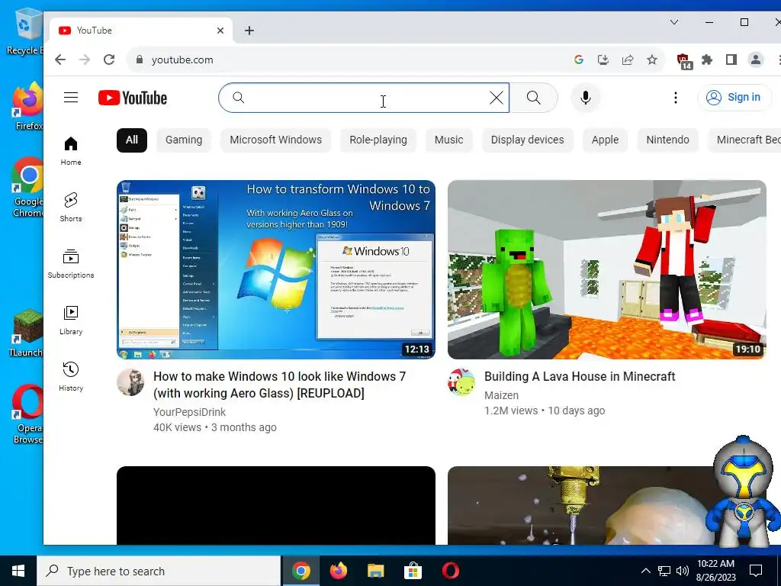The height and width of the screenshot is (586, 781).
Task: Click the Sign in button
Action: 734,97
